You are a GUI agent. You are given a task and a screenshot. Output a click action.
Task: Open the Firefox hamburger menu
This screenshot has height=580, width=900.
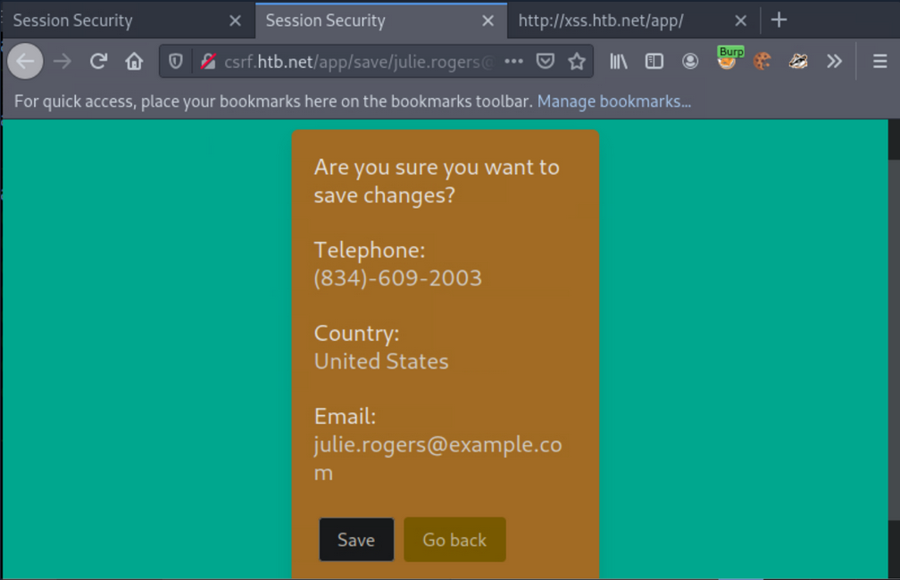point(879,61)
